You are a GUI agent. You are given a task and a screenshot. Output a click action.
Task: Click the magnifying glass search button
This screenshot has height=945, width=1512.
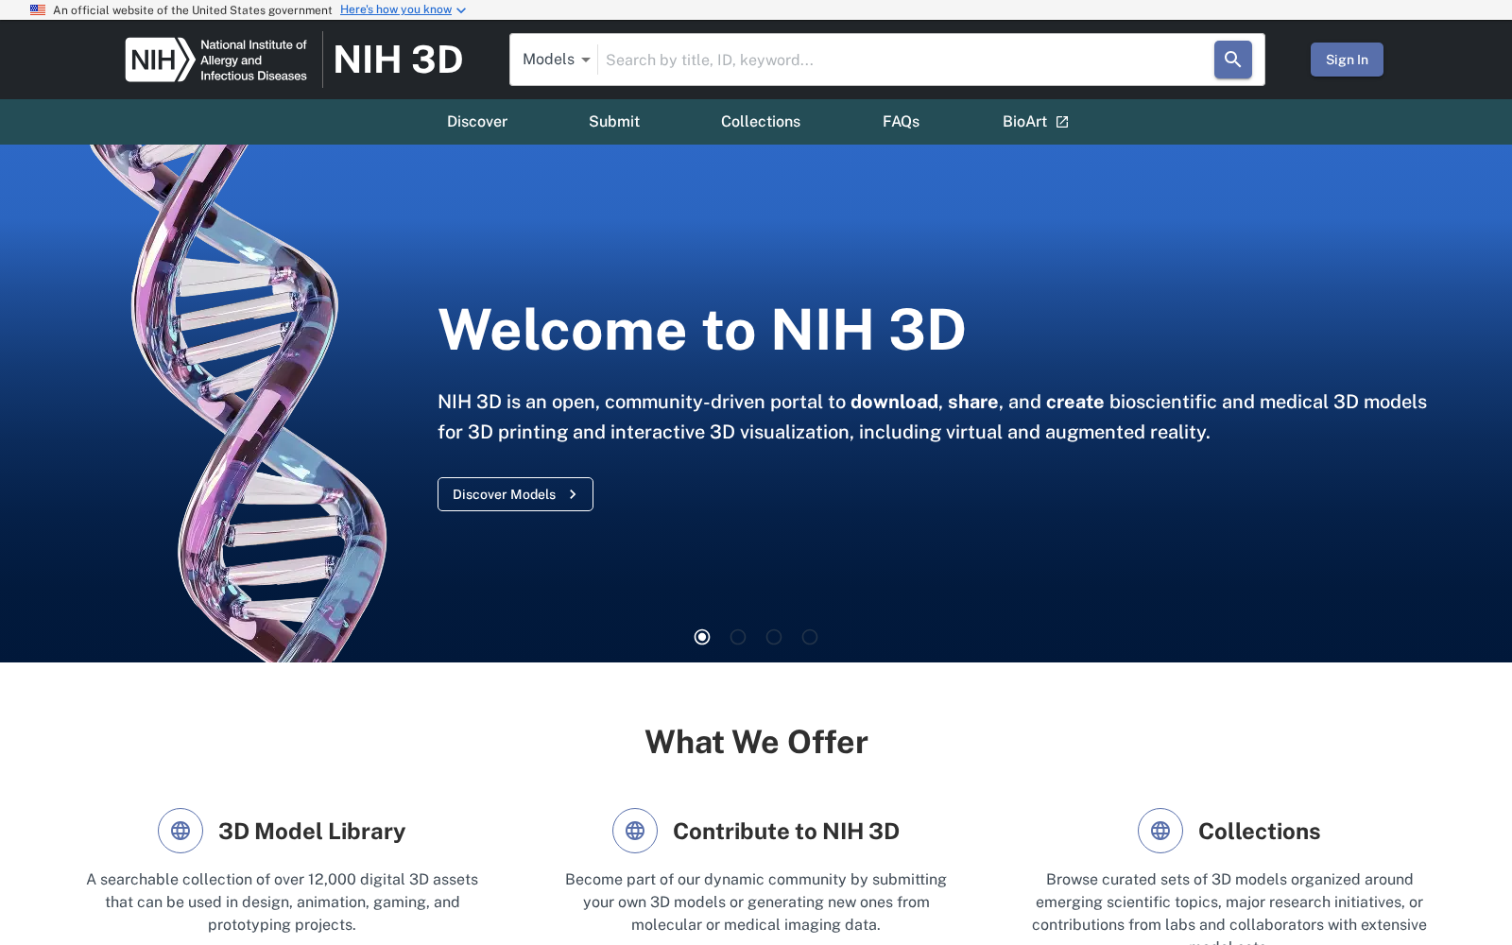(1232, 60)
